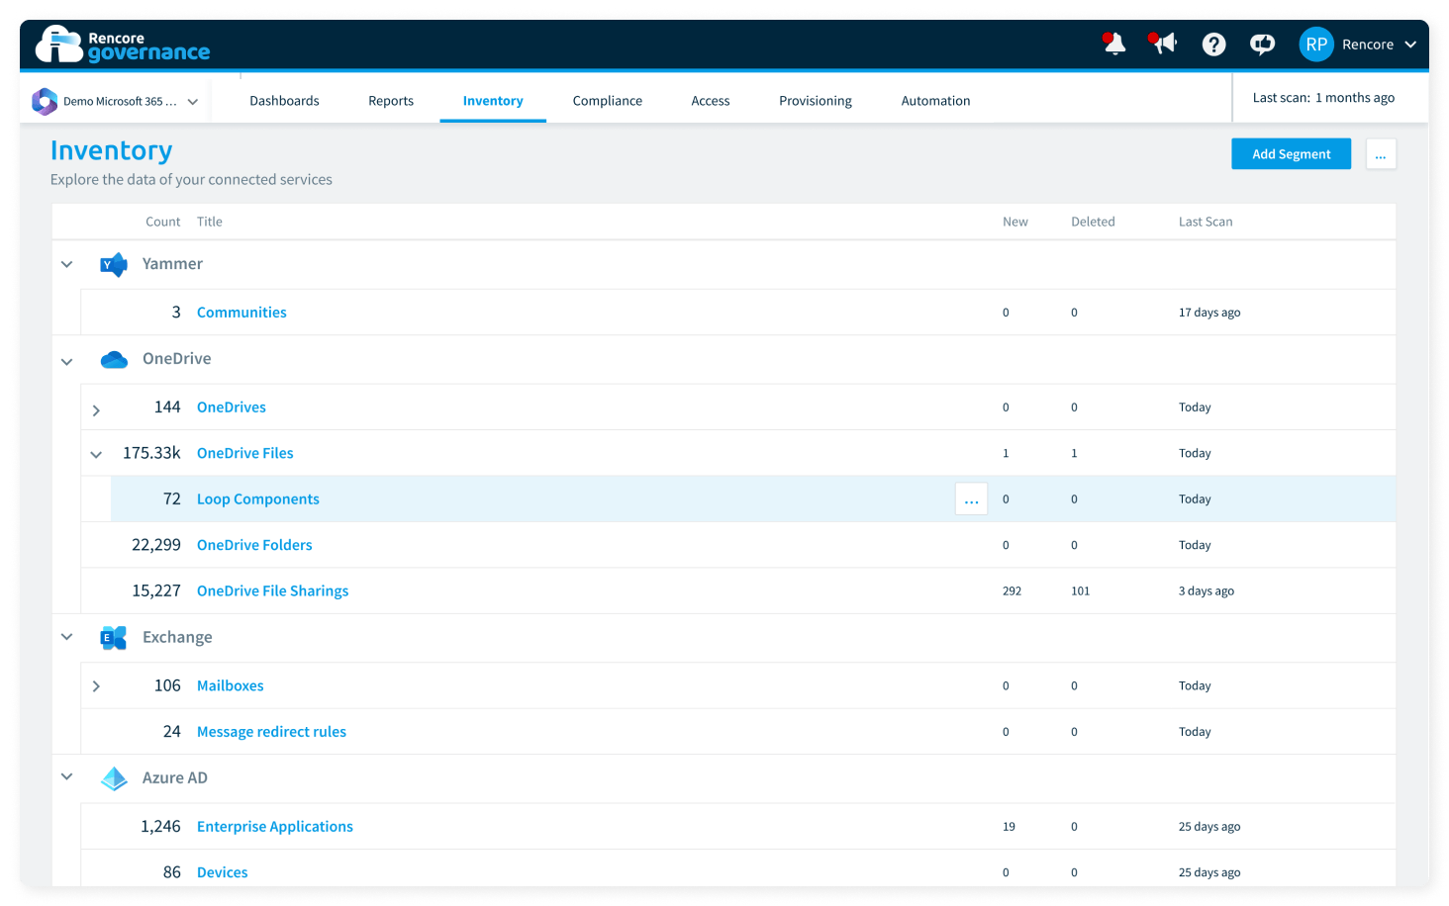Image resolution: width=1449 pixels, height=906 pixels.
Task: Click the Deleted column header
Action: click(1093, 222)
